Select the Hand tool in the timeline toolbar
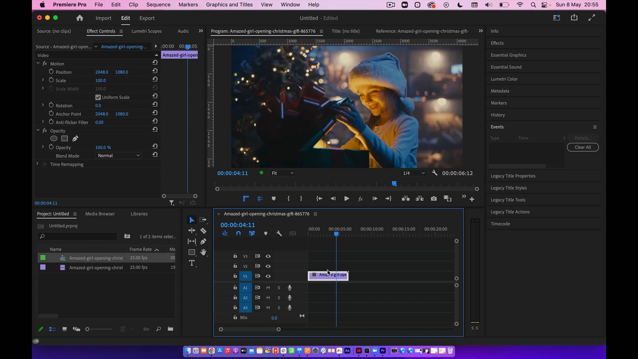The image size is (638, 359). coord(203,253)
